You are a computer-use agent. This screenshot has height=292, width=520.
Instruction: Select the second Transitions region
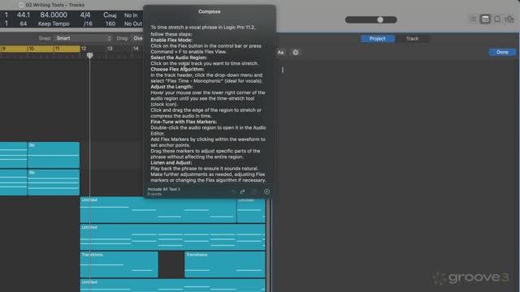pyautogui.click(x=225, y=264)
